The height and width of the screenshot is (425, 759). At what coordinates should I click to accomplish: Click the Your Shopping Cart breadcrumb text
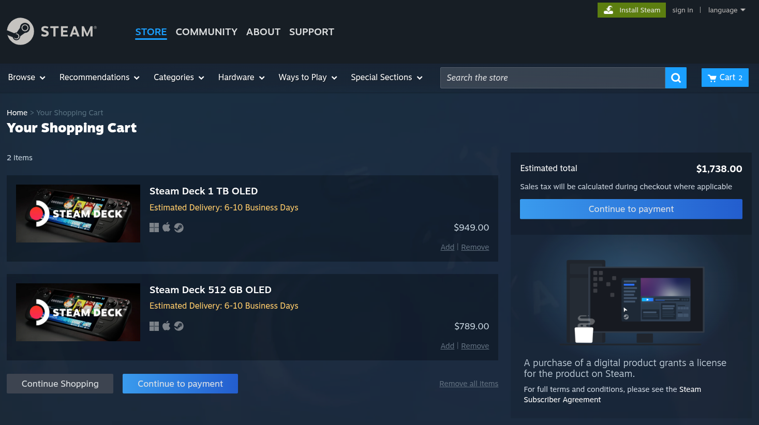(70, 113)
